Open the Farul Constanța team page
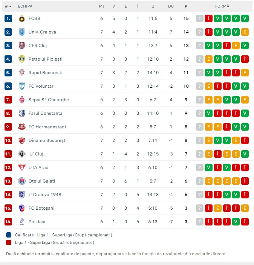 pos(45,113)
